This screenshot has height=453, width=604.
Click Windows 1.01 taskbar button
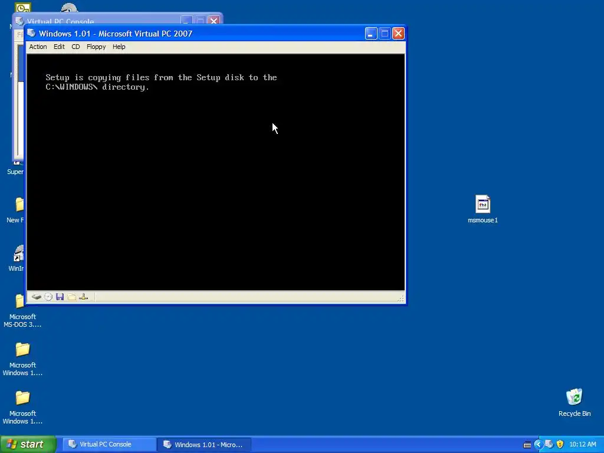point(204,445)
